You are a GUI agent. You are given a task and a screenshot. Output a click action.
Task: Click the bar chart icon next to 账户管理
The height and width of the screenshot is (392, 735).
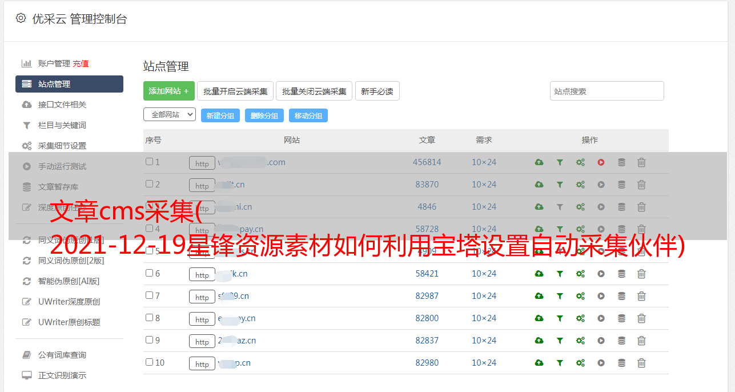pos(26,63)
